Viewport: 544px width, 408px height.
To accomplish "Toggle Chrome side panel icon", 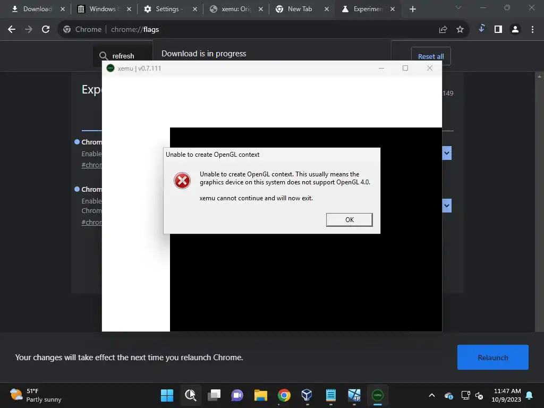I will coord(498,30).
